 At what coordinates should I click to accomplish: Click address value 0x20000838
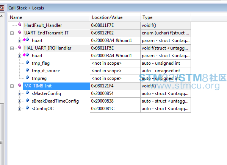(102, 101)
